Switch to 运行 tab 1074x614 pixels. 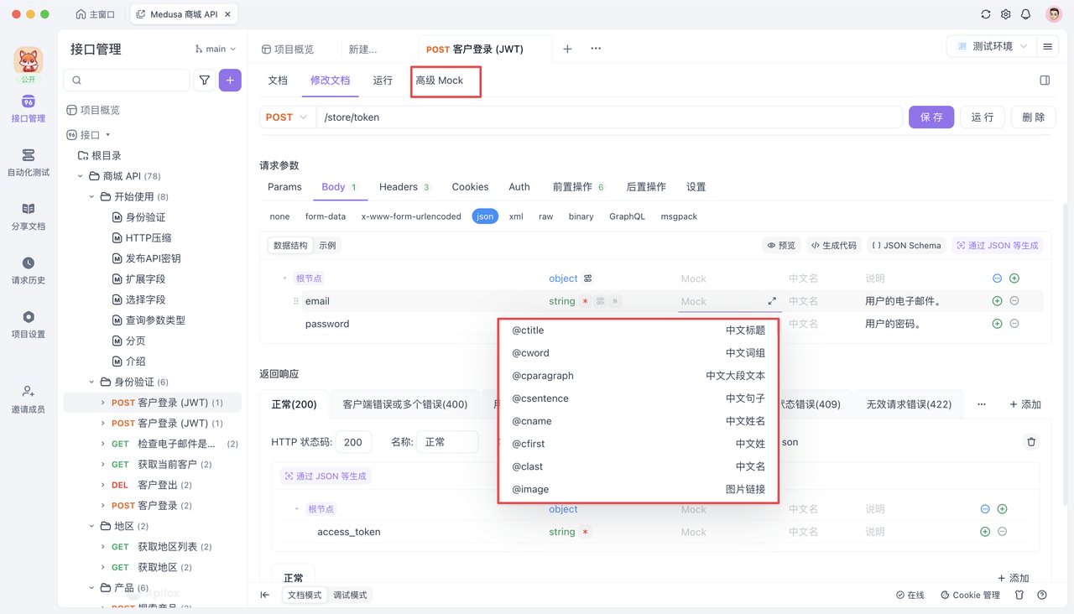[383, 81]
